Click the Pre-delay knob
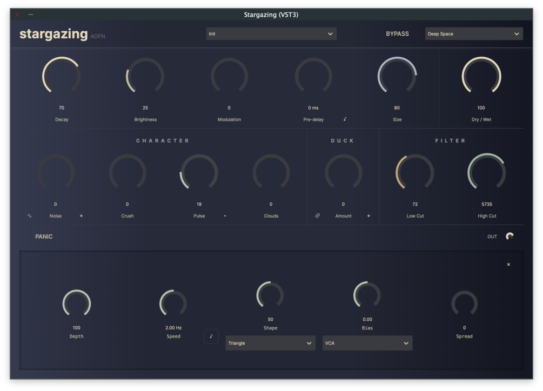The width and height of the screenshot is (543, 391). tap(313, 76)
